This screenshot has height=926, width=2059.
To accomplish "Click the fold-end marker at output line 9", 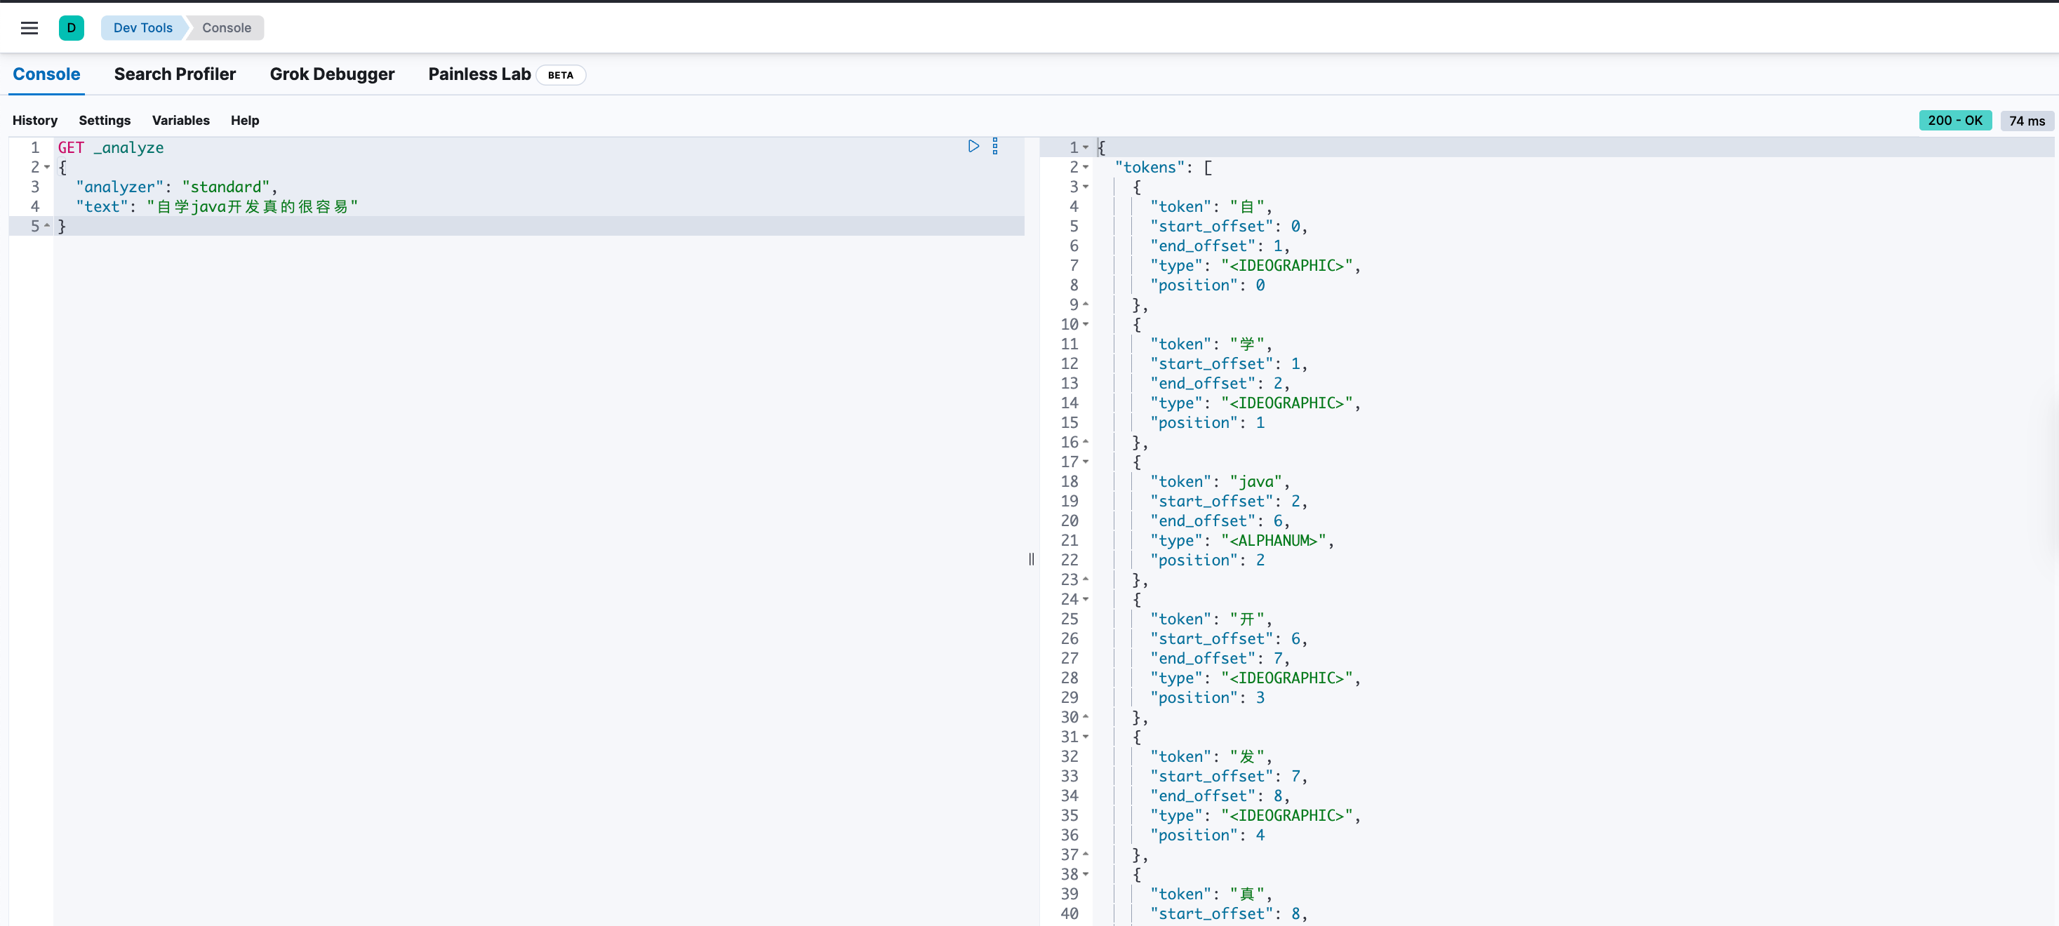I will pyautogui.click(x=1086, y=304).
